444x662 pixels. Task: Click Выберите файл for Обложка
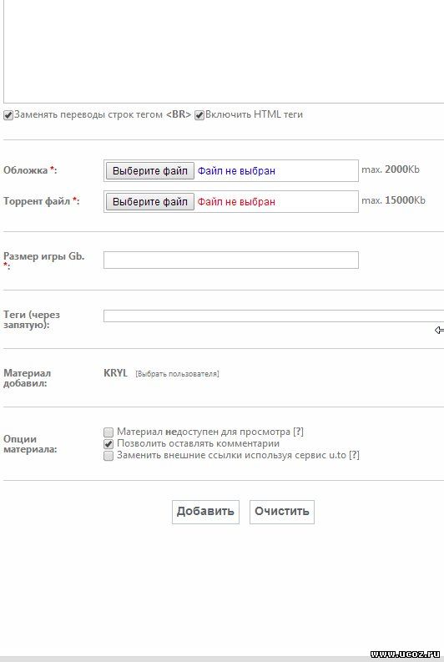[x=150, y=170]
